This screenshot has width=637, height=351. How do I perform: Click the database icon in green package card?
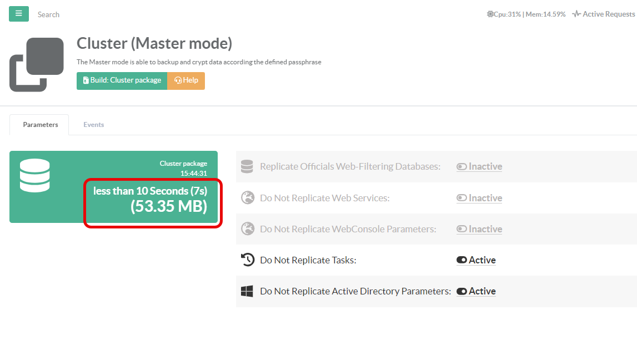pos(34,176)
